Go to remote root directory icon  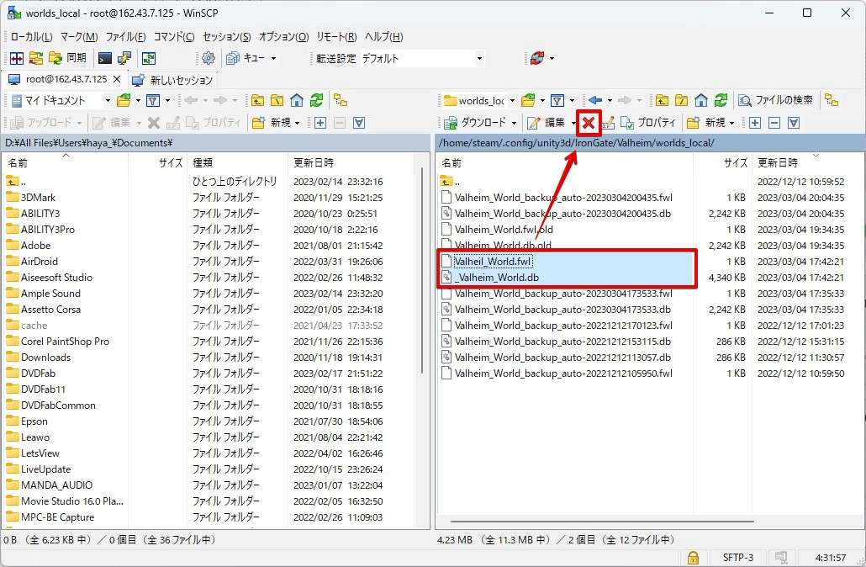(x=682, y=101)
